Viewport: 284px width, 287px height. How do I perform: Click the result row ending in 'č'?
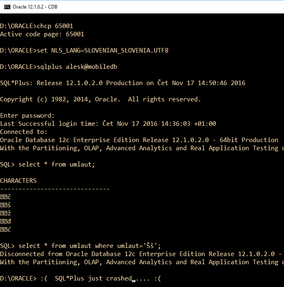(x=6, y=197)
